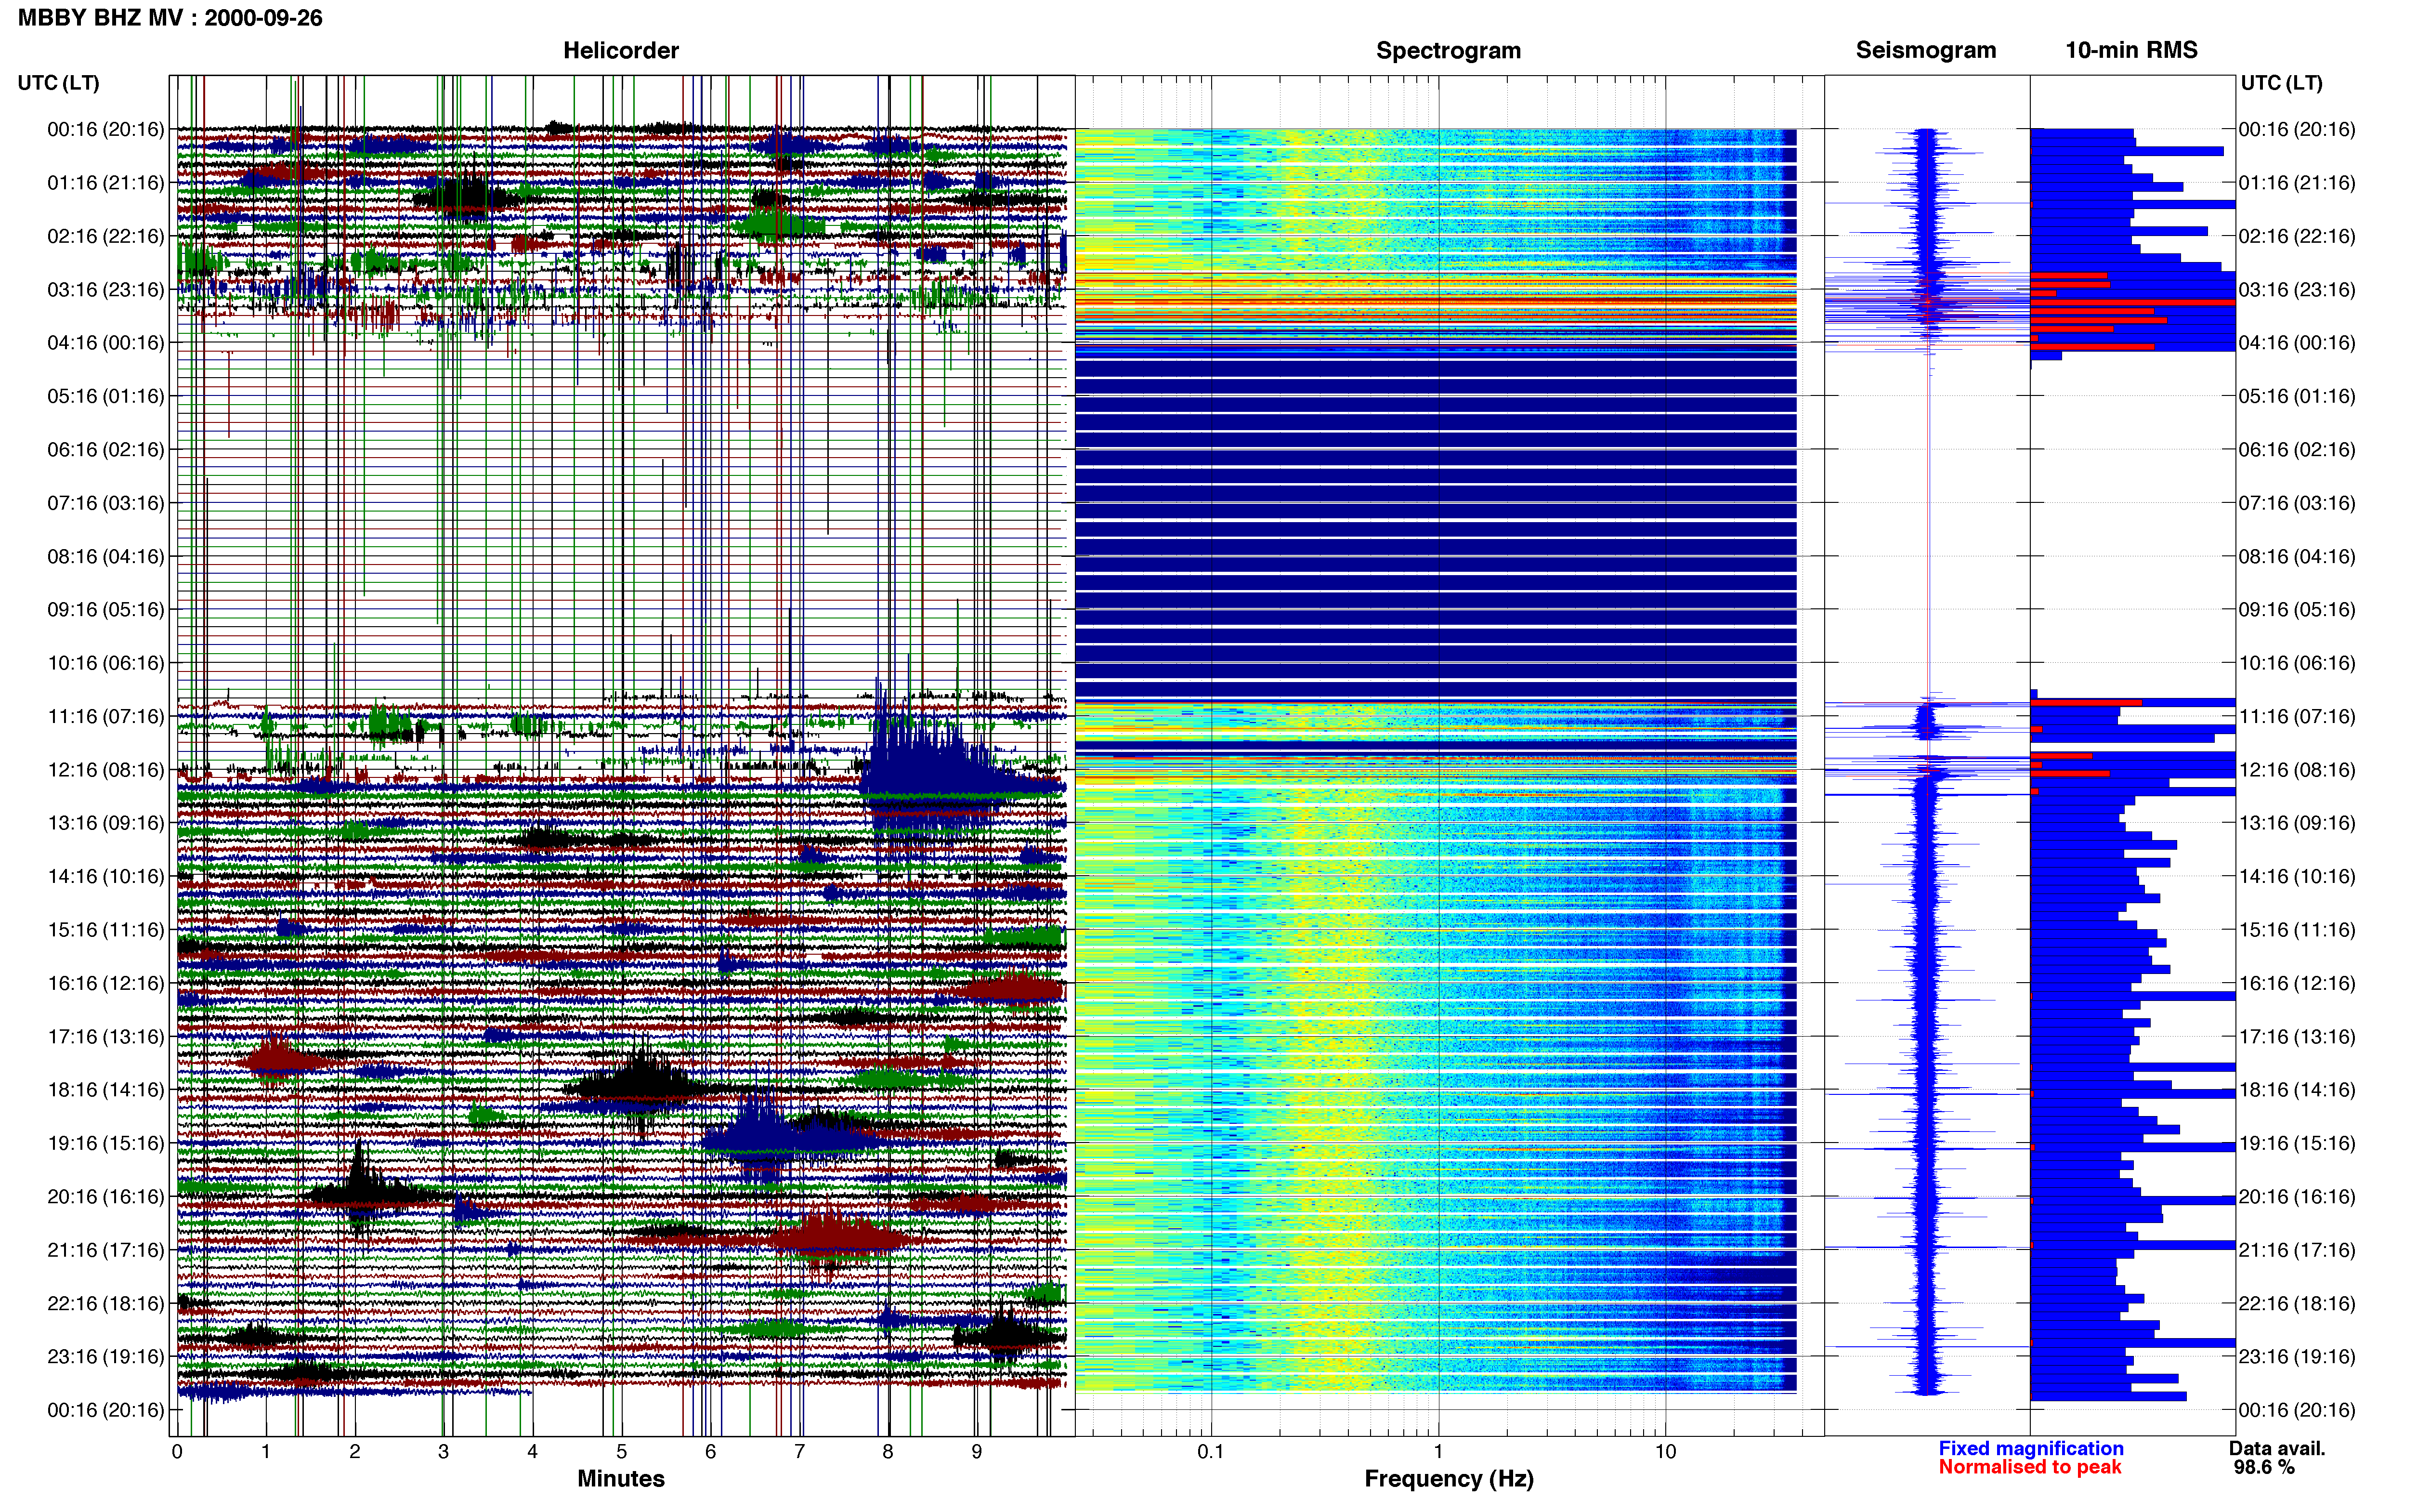Image resolution: width=2417 pixels, height=1512 pixels.
Task: Click the right 'UTC (LT)' axis label
Action: (x=2281, y=82)
